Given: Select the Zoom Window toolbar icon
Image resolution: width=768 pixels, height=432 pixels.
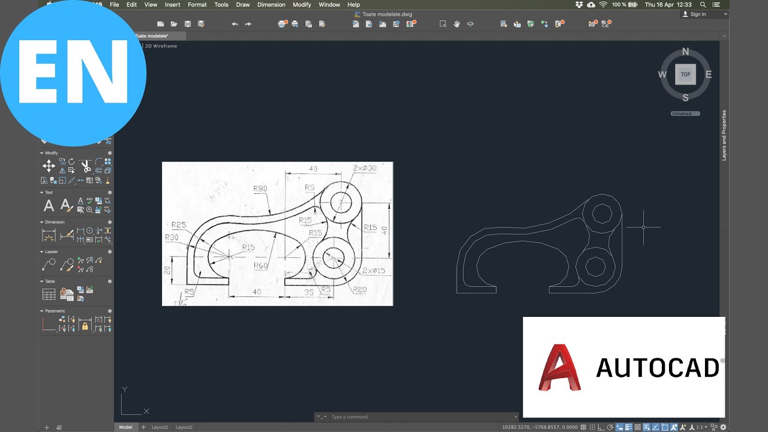Looking at the screenshot, I should point(443,24).
